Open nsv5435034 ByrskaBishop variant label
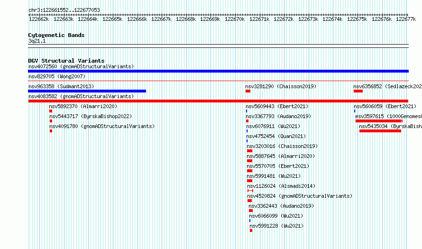Screen dimensions: 422x249 tap(391, 126)
